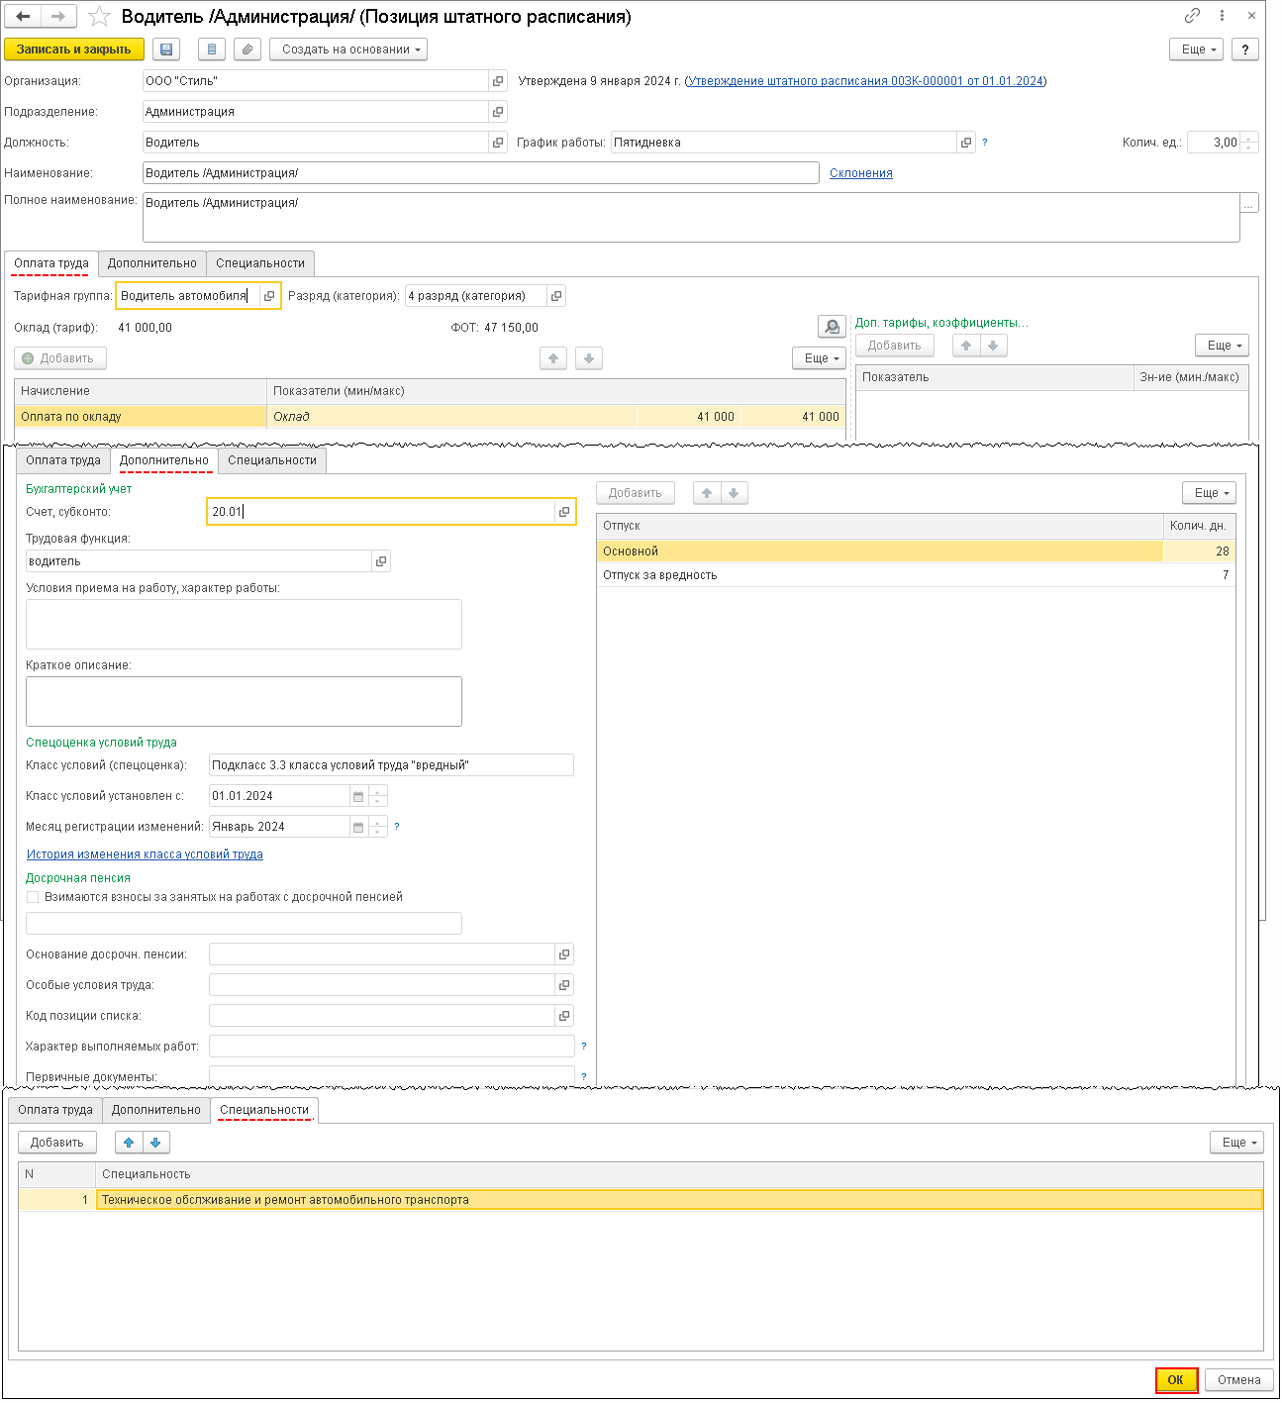
Task: Go back with the left arrow button
Action: click(x=23, y=16)
